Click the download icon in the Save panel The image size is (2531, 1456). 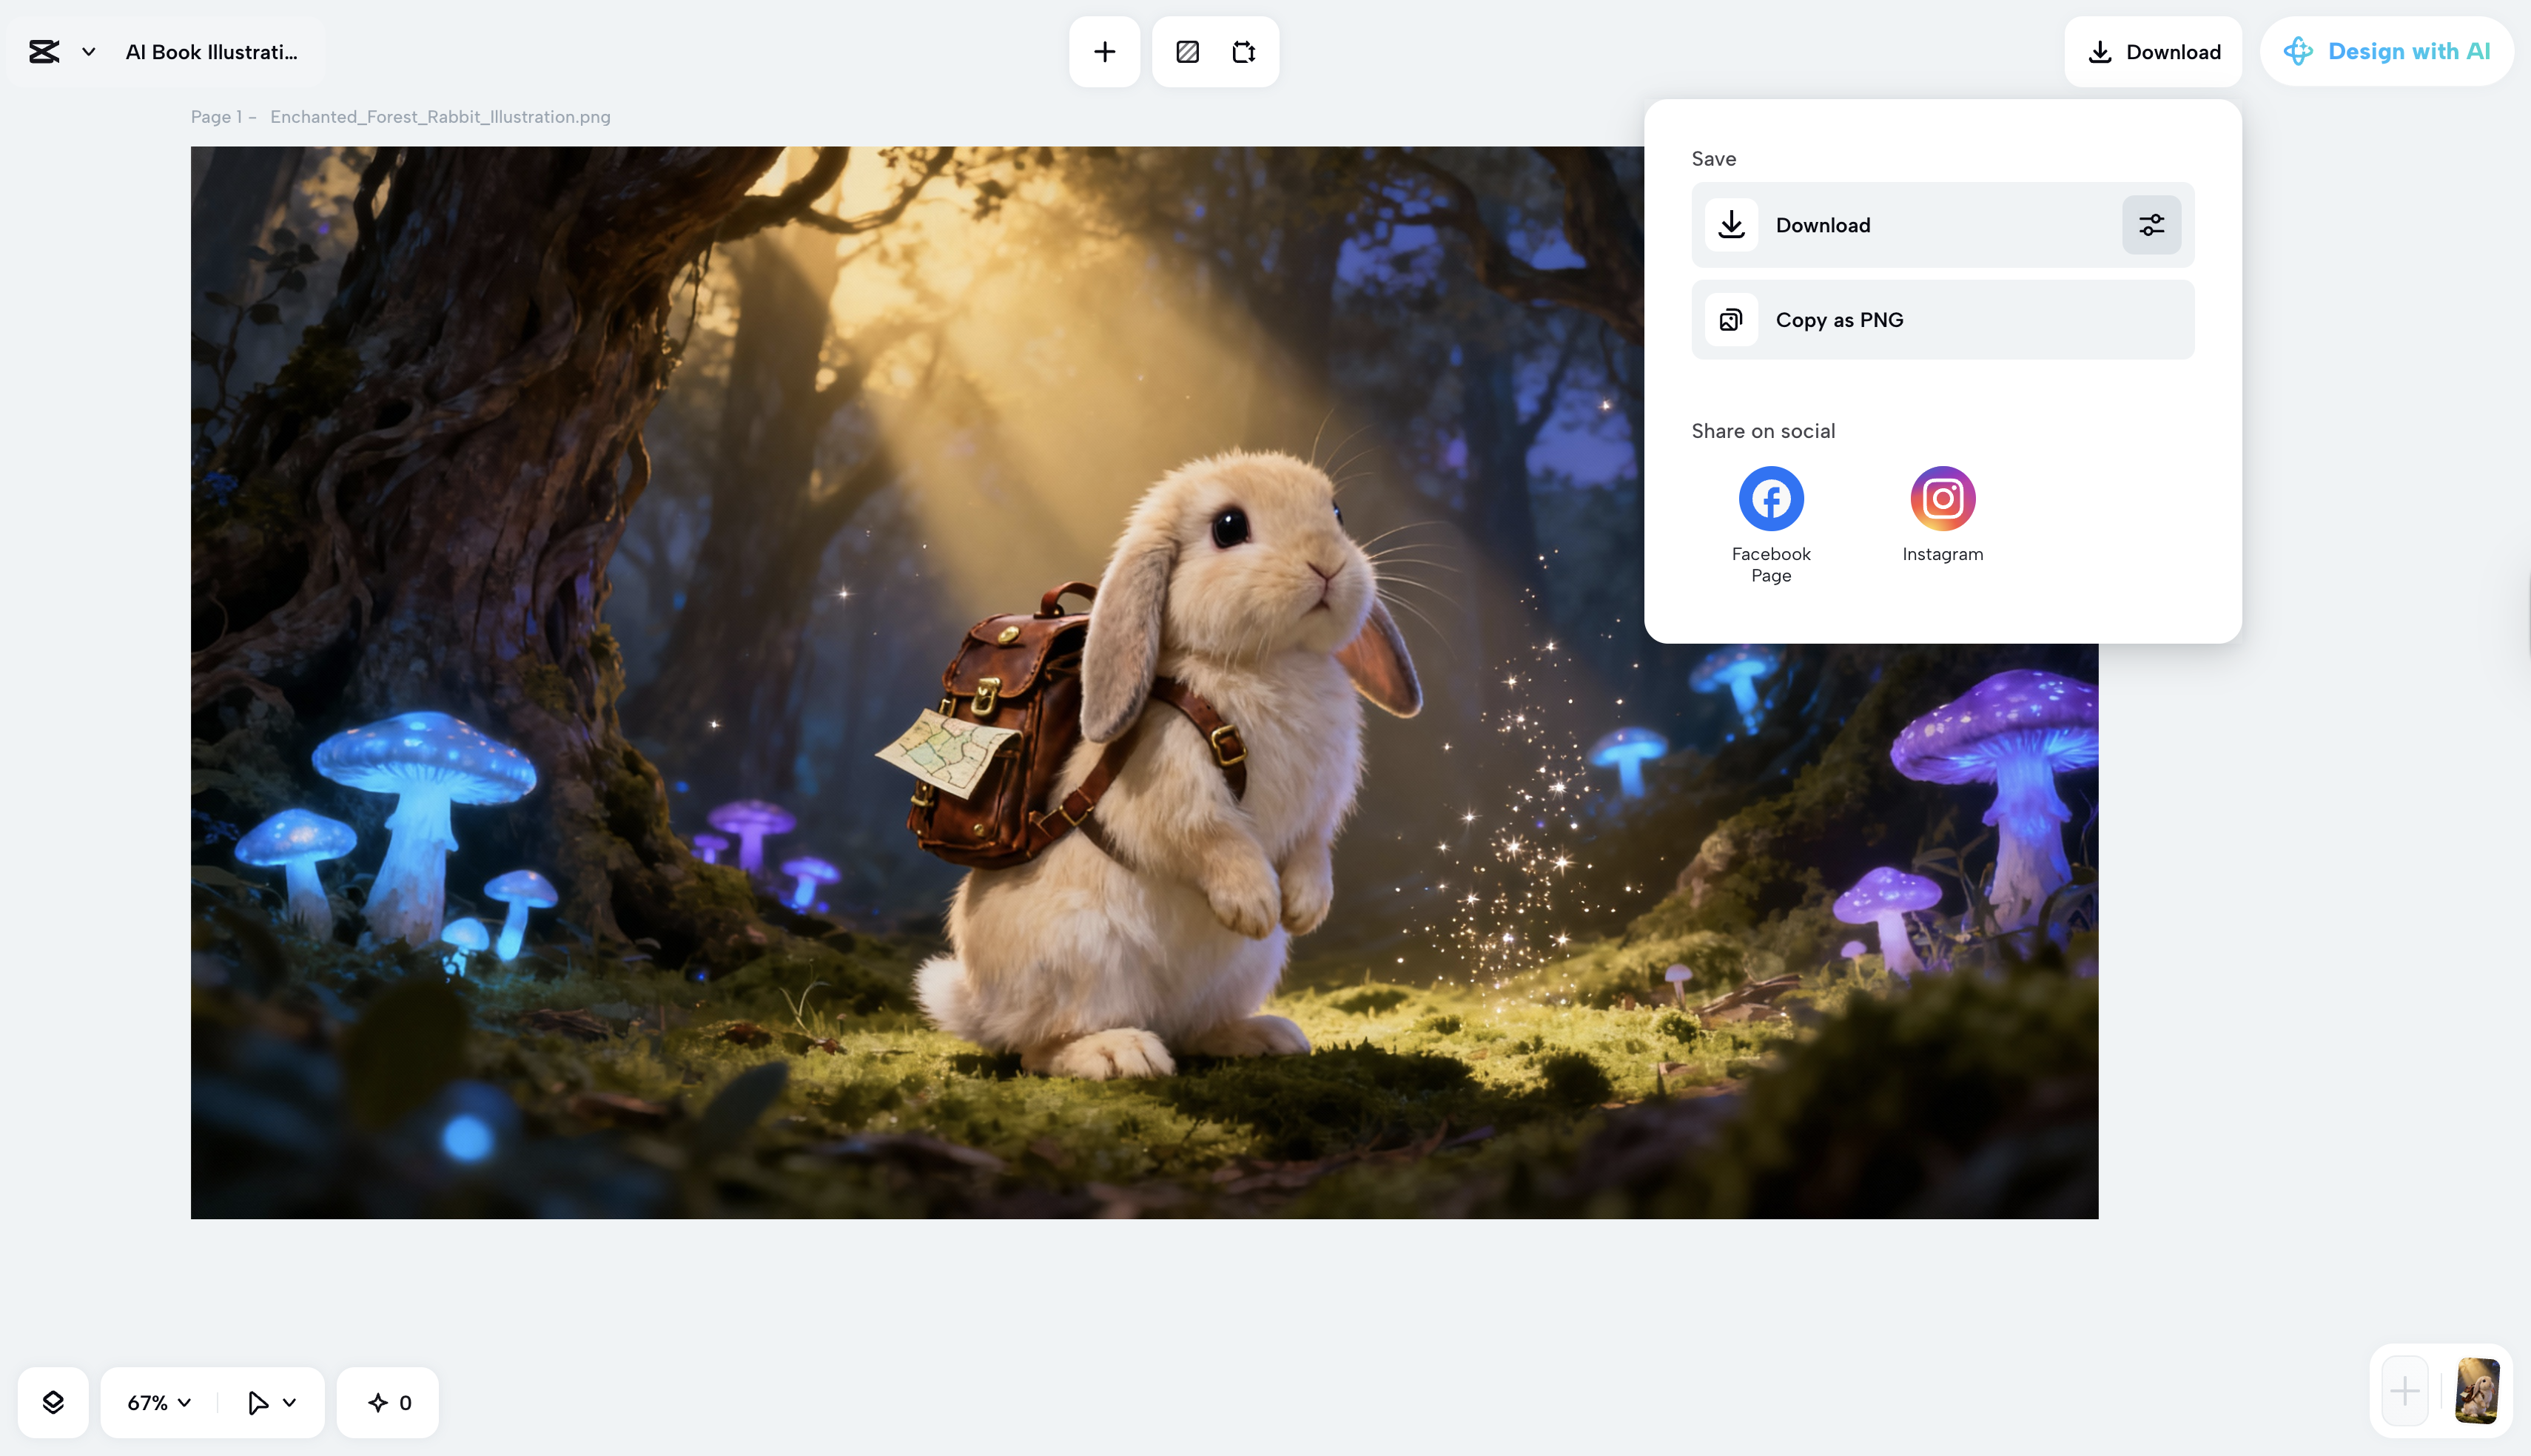pyautogui.click(x=1731, y=224)
